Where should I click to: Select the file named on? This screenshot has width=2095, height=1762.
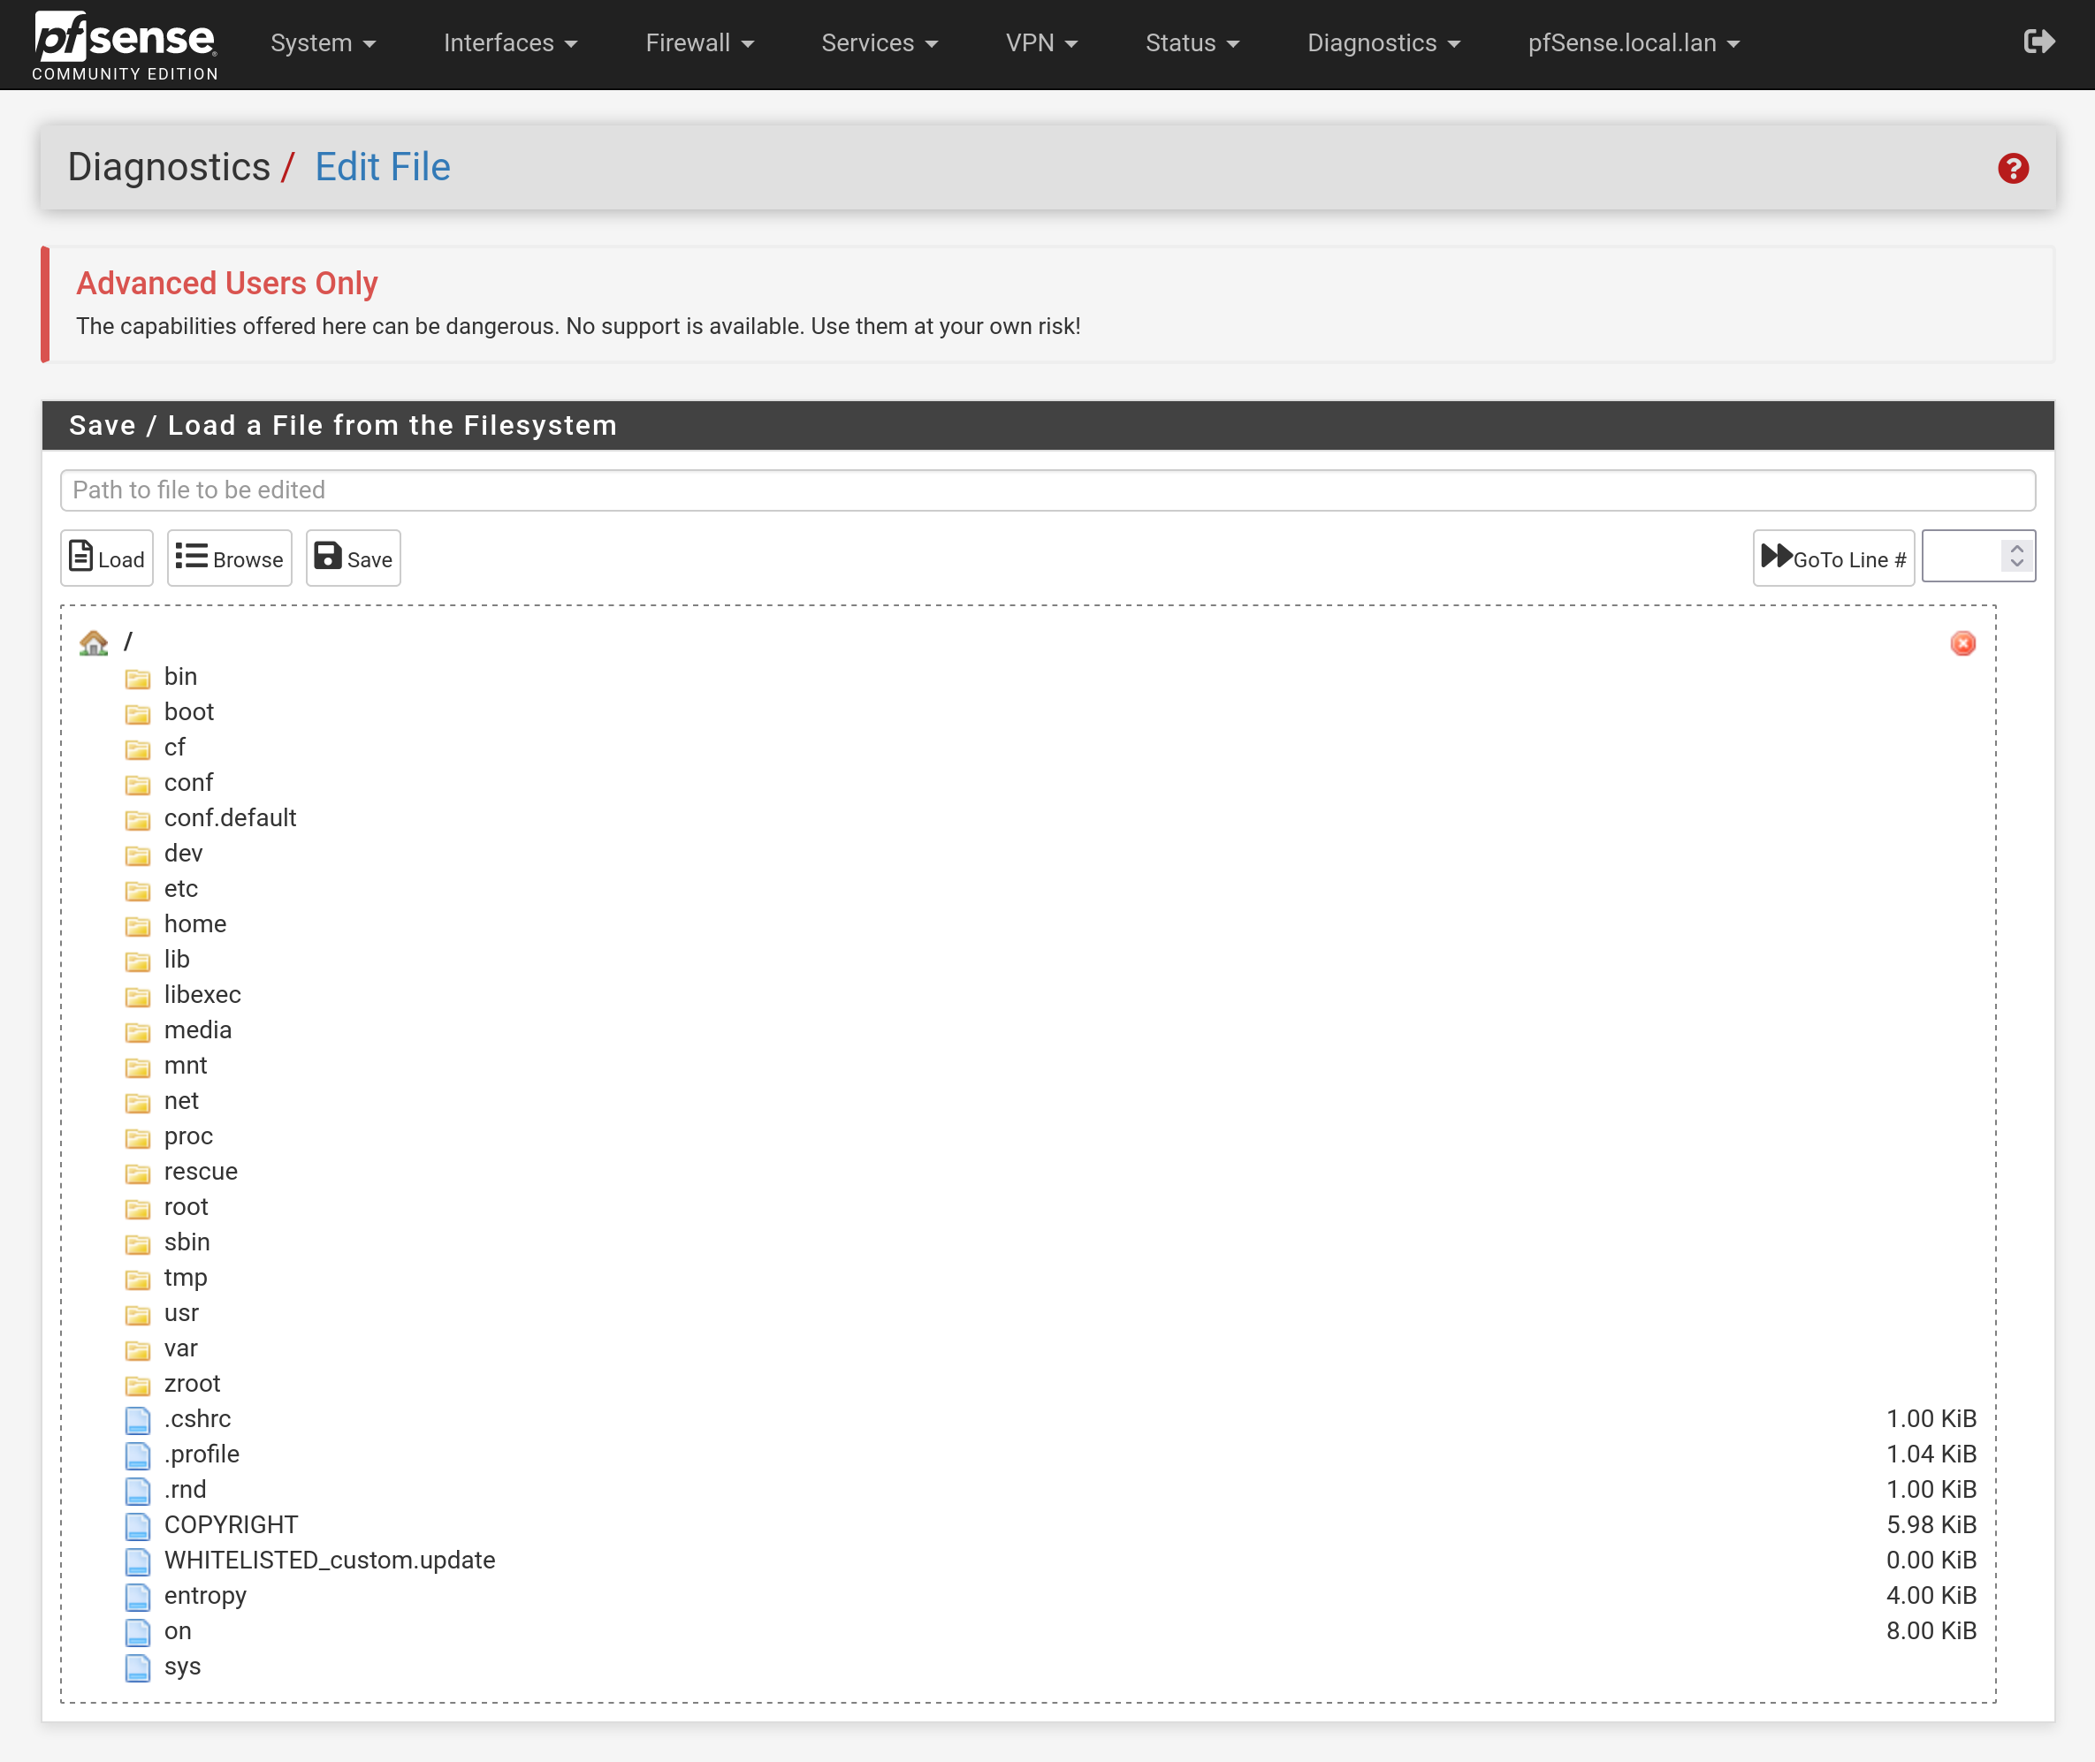click(178, 1631)
